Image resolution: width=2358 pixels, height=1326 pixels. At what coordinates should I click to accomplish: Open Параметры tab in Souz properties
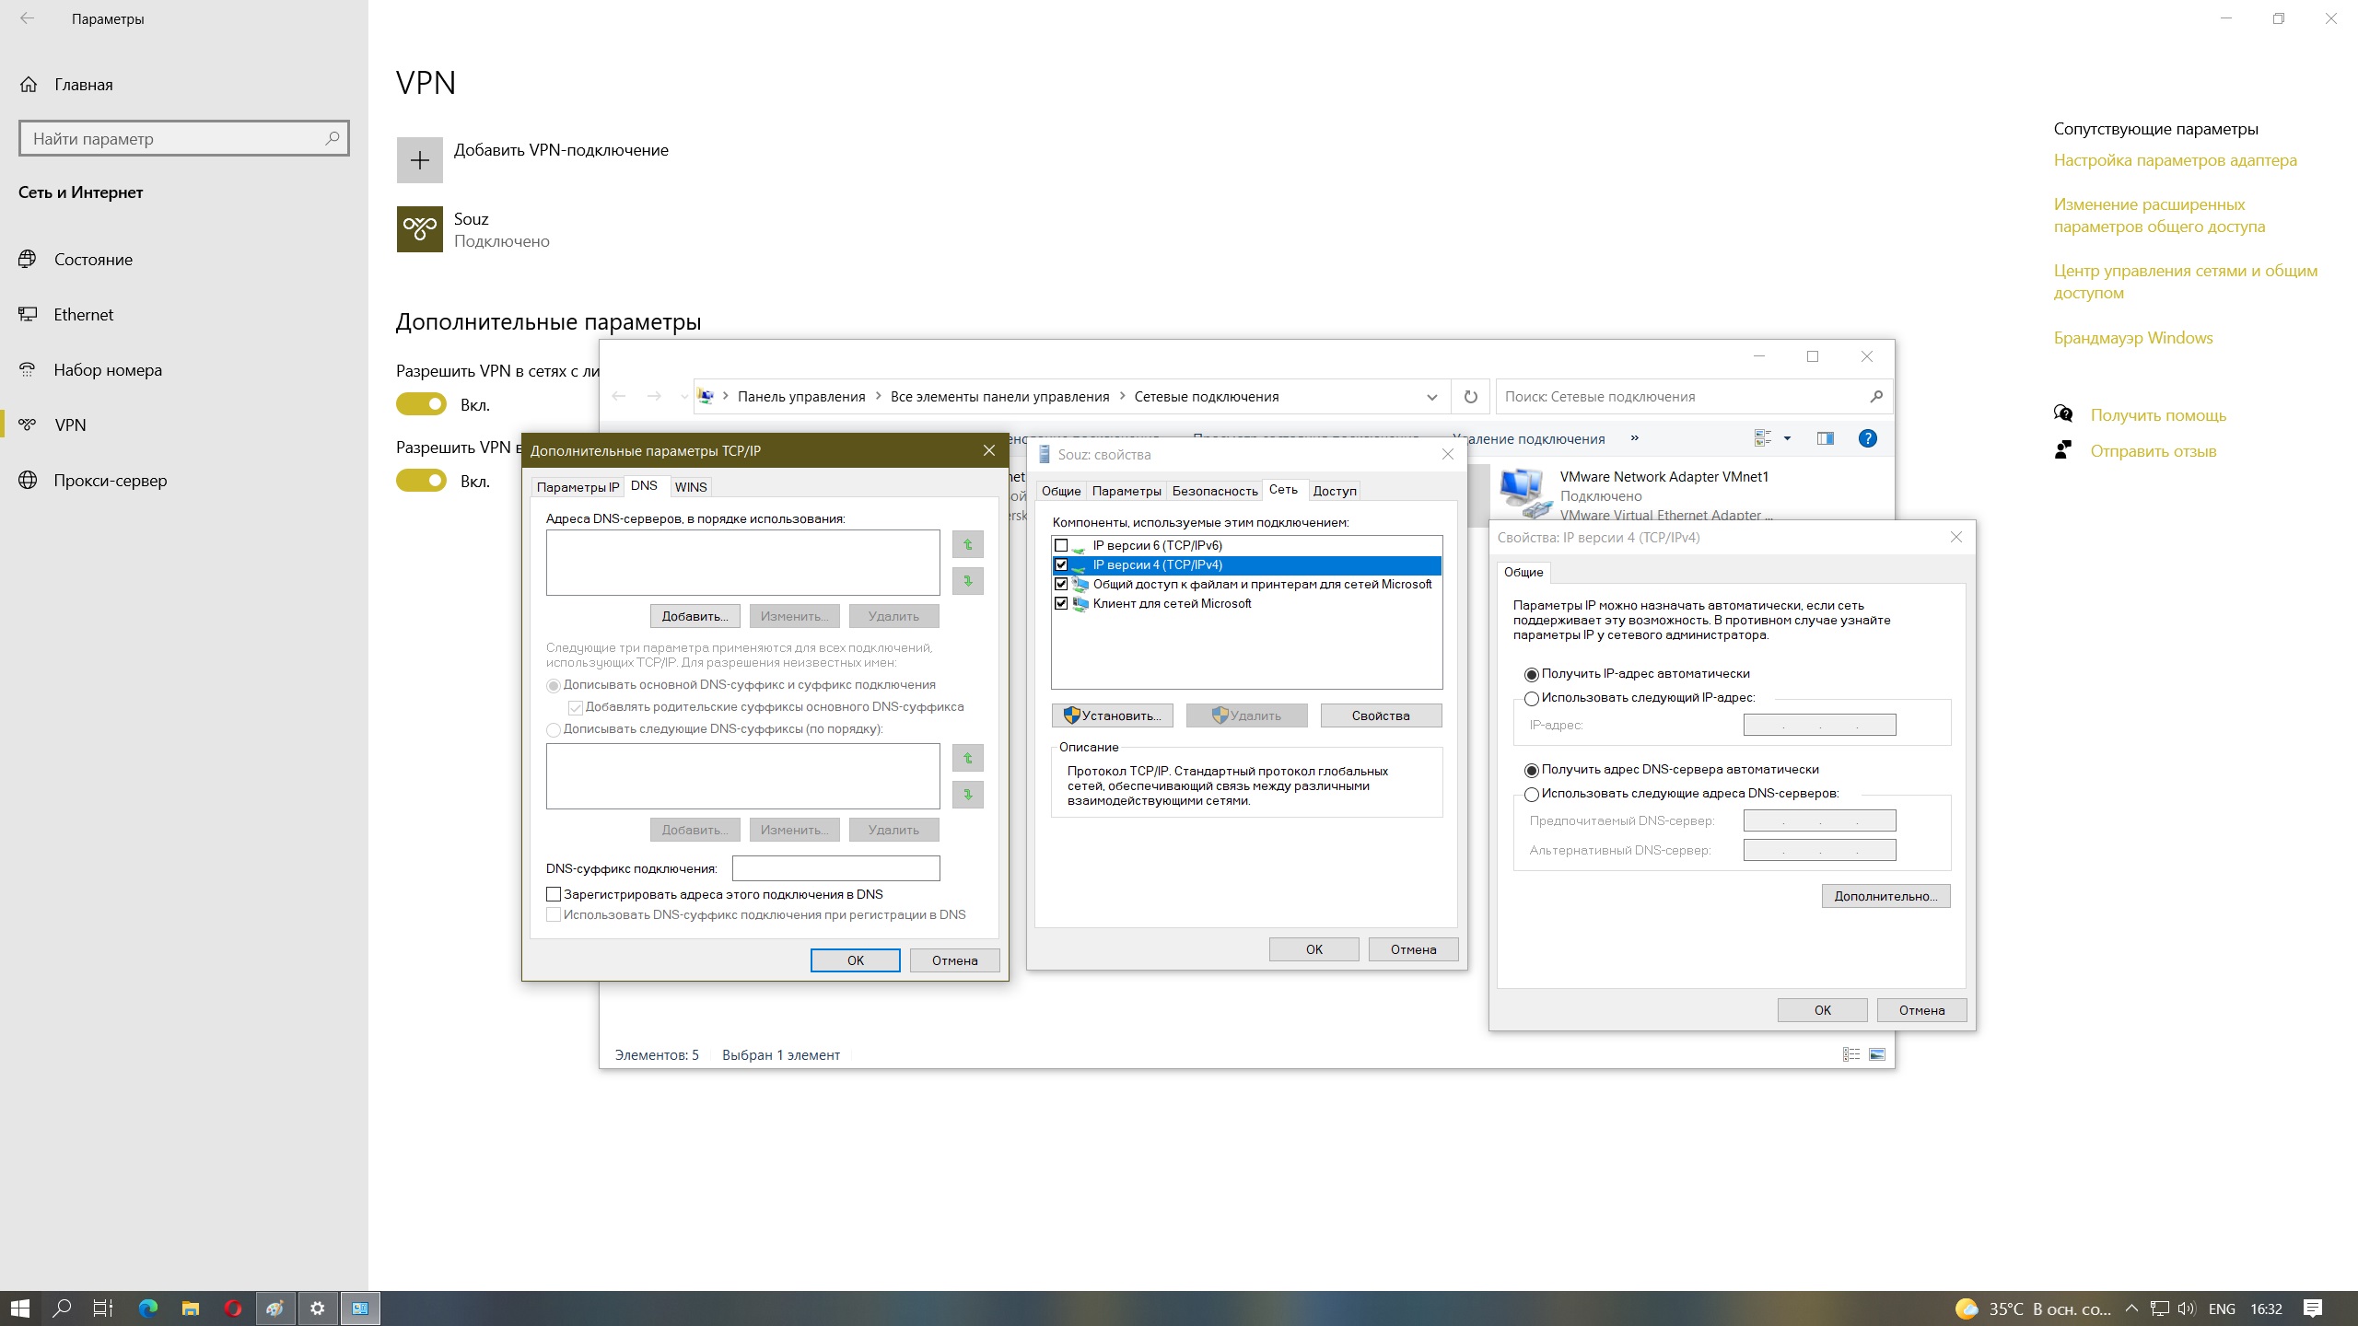pyautogui.click(x=1126, y=491)
